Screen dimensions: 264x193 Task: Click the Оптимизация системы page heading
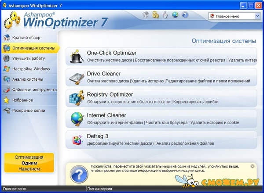[x=224, y=41]
